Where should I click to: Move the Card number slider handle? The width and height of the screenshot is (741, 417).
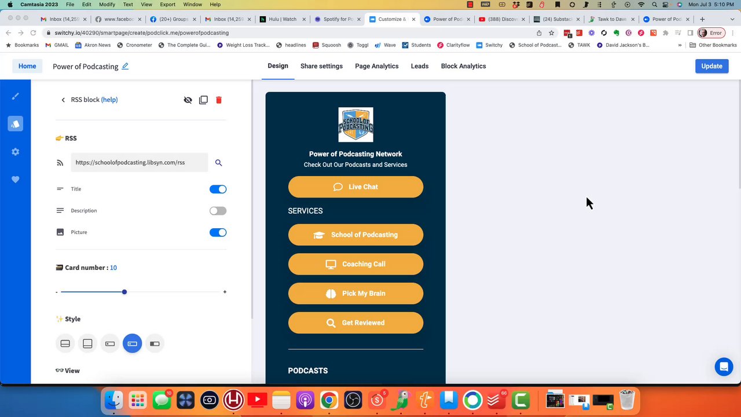124,292
